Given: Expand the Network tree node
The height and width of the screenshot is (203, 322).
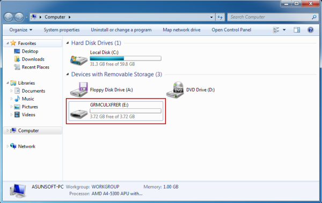Looking at the screenshot, I should coord(8,146).
